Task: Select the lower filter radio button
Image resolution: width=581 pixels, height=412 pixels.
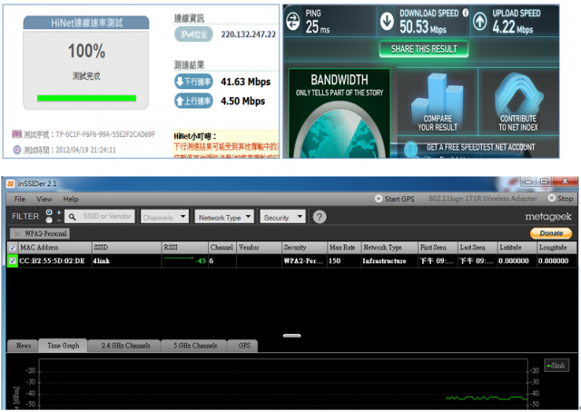Action: pyautogui.click(x=49, y=221)
